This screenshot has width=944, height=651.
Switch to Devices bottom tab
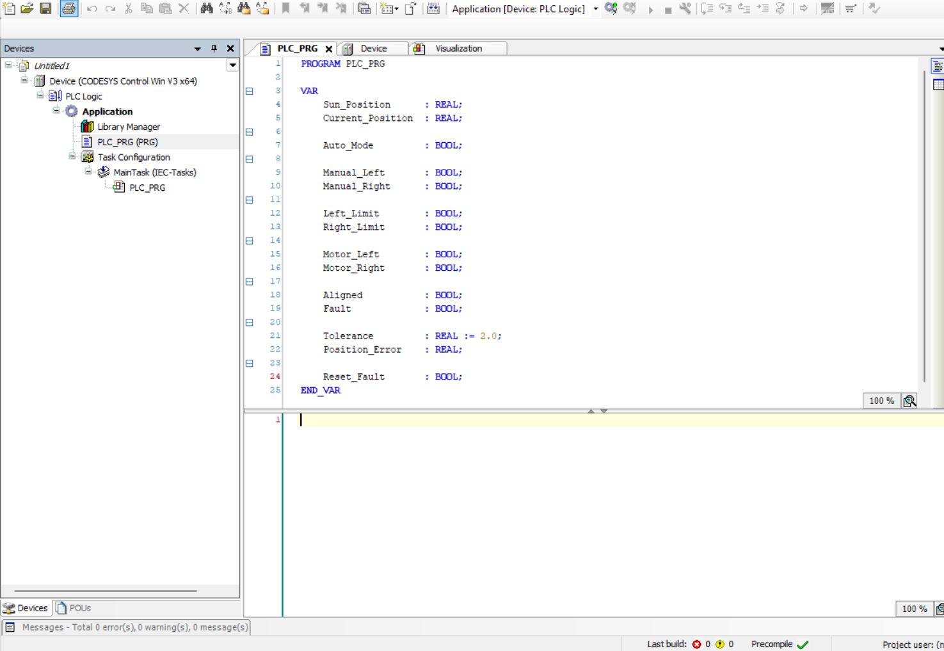tap(26, 608)
